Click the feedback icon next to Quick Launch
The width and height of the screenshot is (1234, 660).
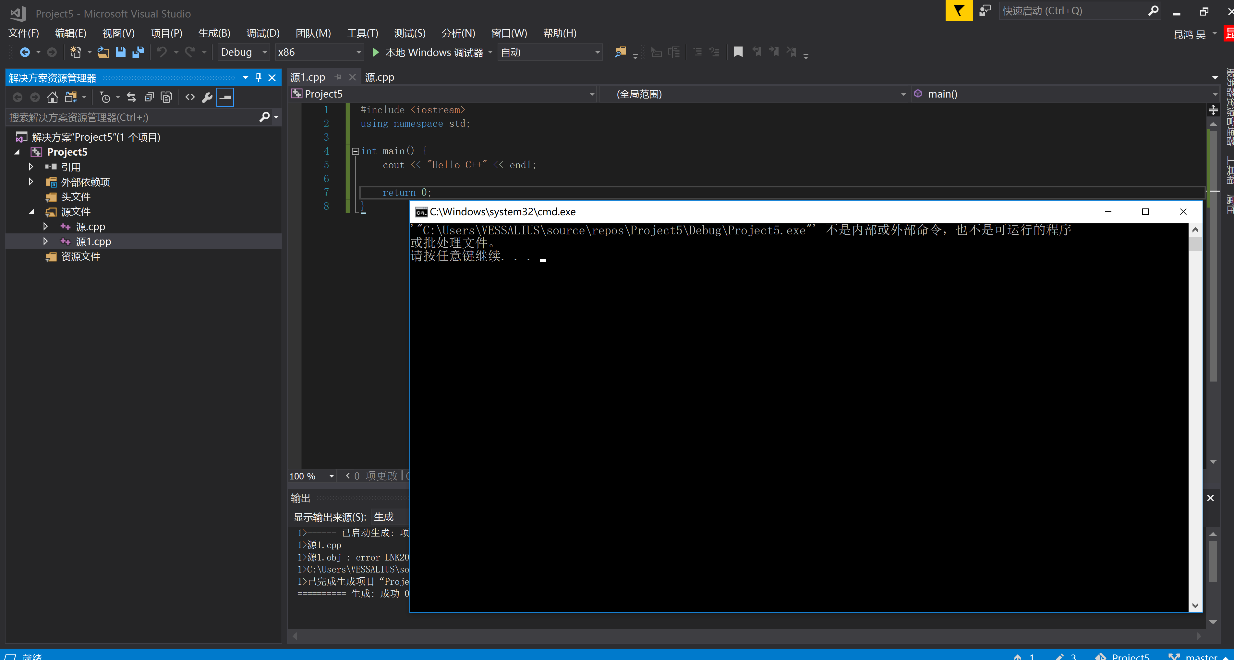[x=986, y=10]
